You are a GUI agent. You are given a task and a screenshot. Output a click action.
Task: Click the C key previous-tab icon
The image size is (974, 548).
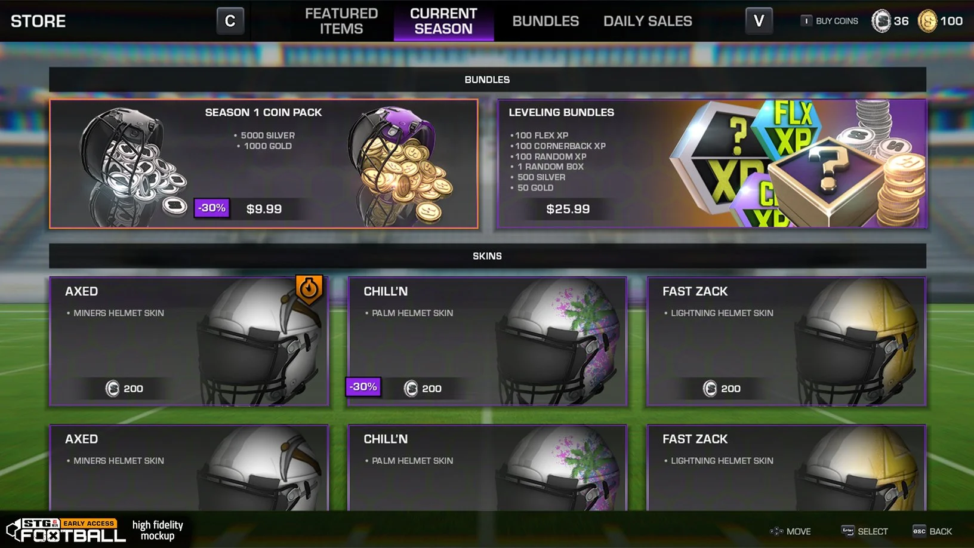[230, 21]
